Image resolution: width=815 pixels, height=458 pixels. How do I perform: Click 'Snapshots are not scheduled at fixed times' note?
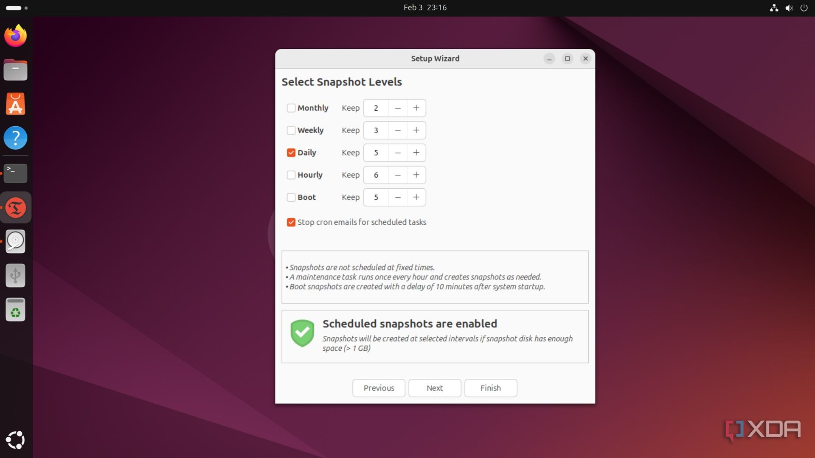tap(362, 268)
